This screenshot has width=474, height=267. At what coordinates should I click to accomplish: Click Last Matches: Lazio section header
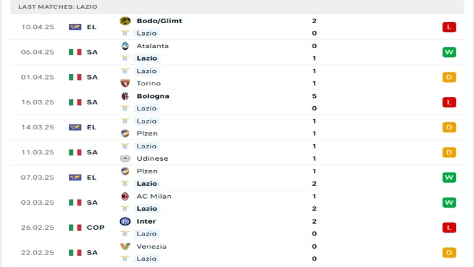[x=57, y=7]
